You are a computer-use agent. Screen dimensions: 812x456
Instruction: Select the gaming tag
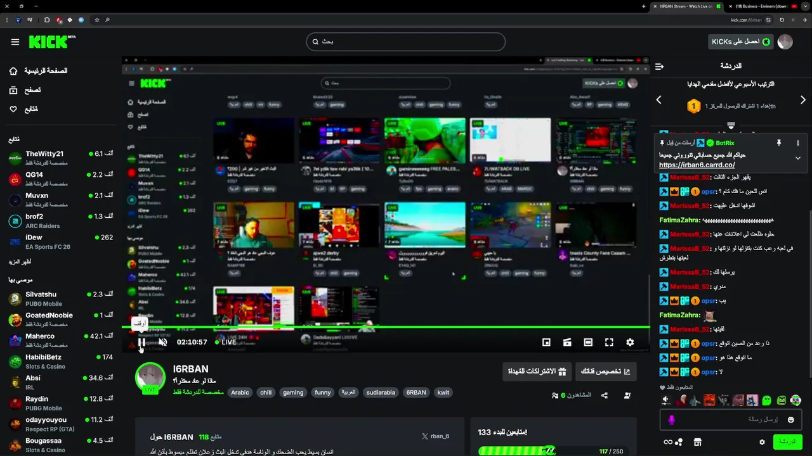tap(293, 393)
